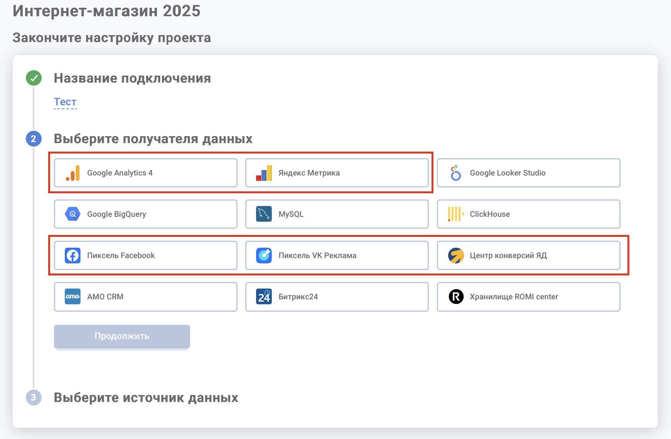Image resolution: width=671 pixels, height=439 pixels.
Task: Click the amoCRM logo icon
Action: 72,297
